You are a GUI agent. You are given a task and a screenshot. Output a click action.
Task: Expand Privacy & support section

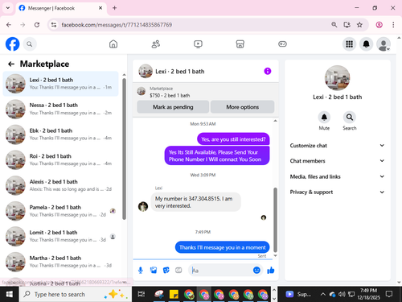(x=337, y=192)
